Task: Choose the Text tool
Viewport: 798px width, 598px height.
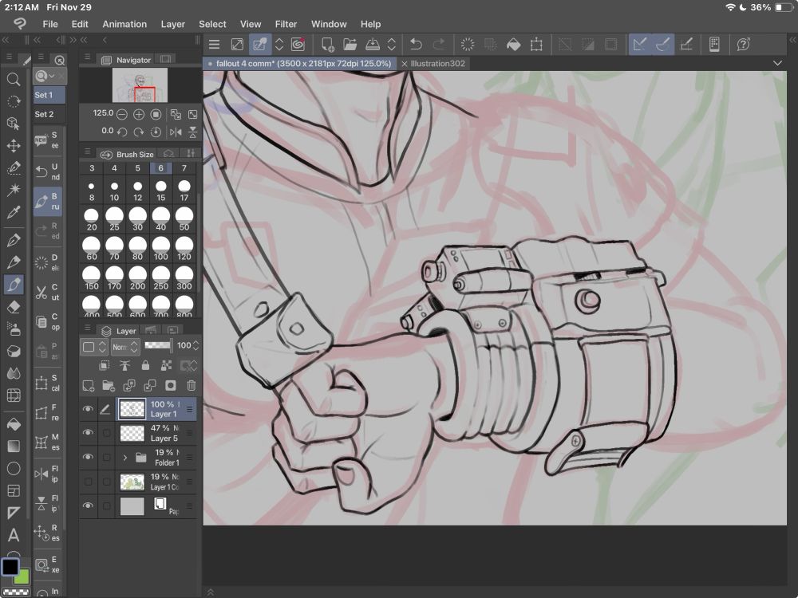Action: click(x=14, y=535)
